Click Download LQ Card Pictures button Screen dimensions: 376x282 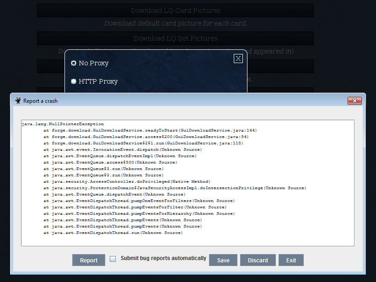coord(175,11)
